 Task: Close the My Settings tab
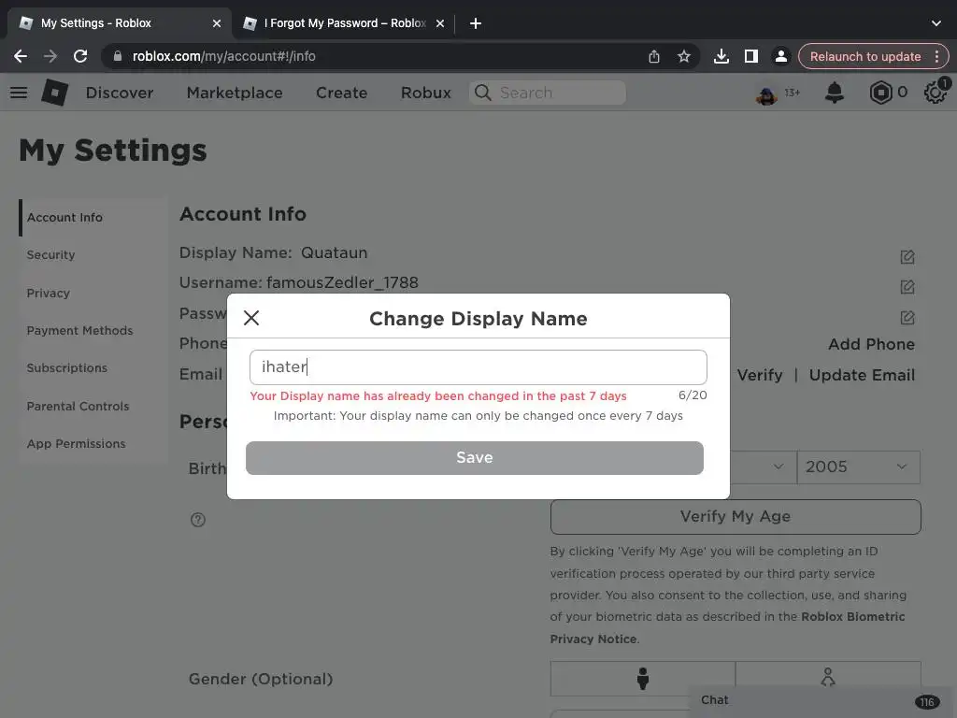(x=217, y=23)
